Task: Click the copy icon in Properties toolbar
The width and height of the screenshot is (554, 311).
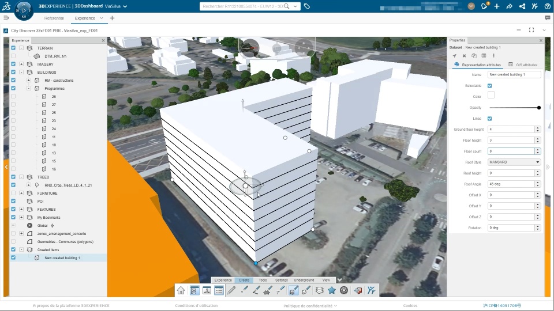Action: coord(474,56)
